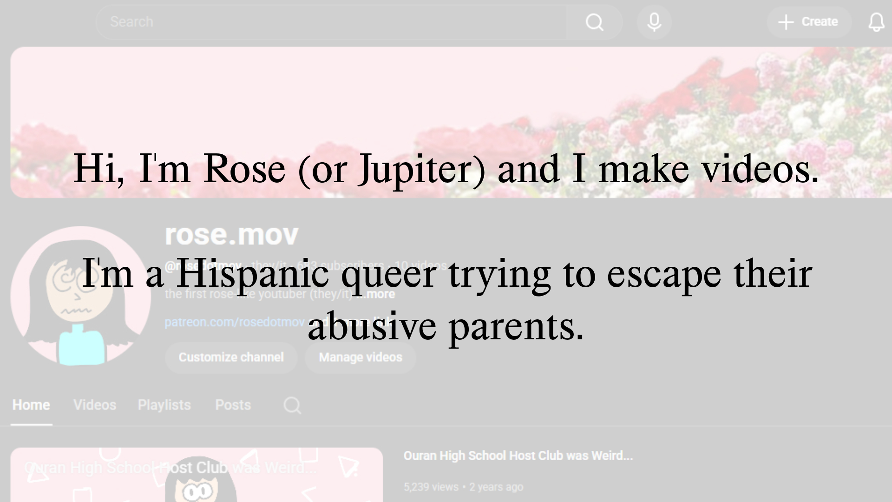Image resolution: width=892 pixels, height=502 pixels.
Task: Click the rose.mov channel name heading
Action: pyautogui.click(x=231, y=235)
